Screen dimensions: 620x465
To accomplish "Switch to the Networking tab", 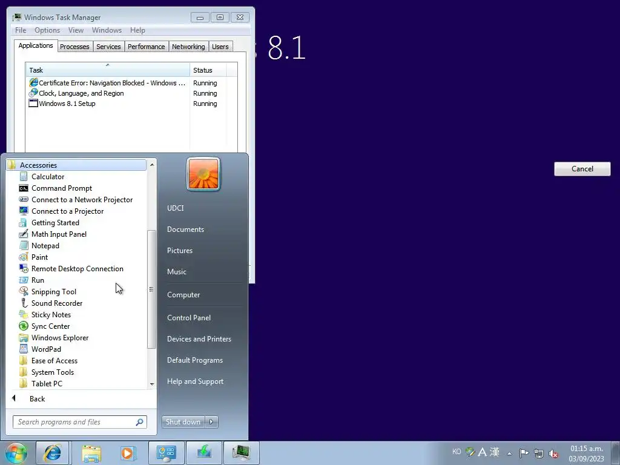I will (x=188, y=47).
